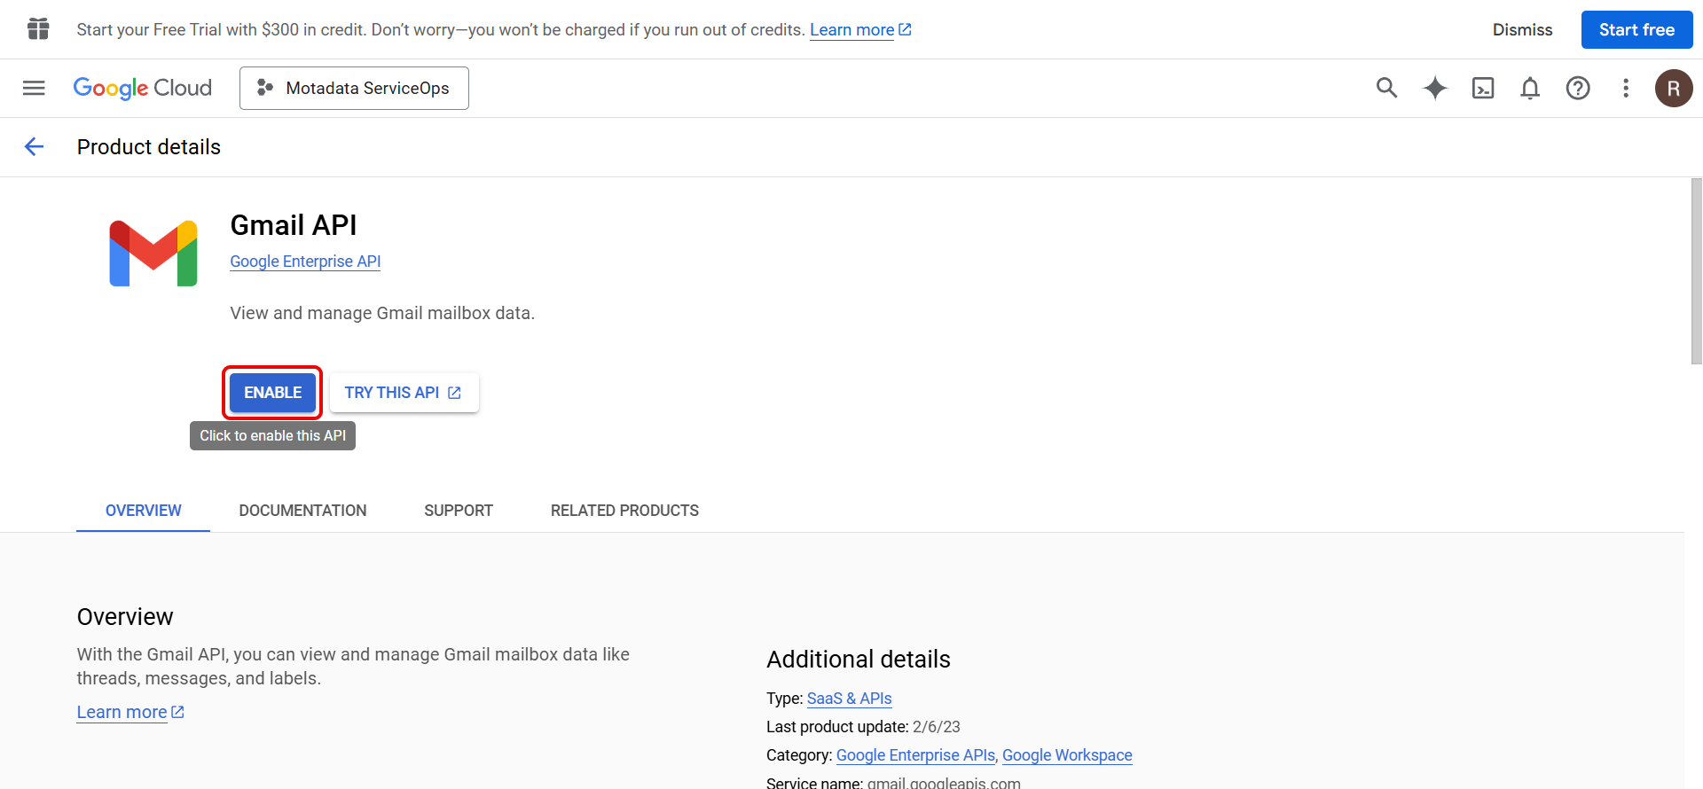
Task: Open the help question mark menu
Action: 1578,88
